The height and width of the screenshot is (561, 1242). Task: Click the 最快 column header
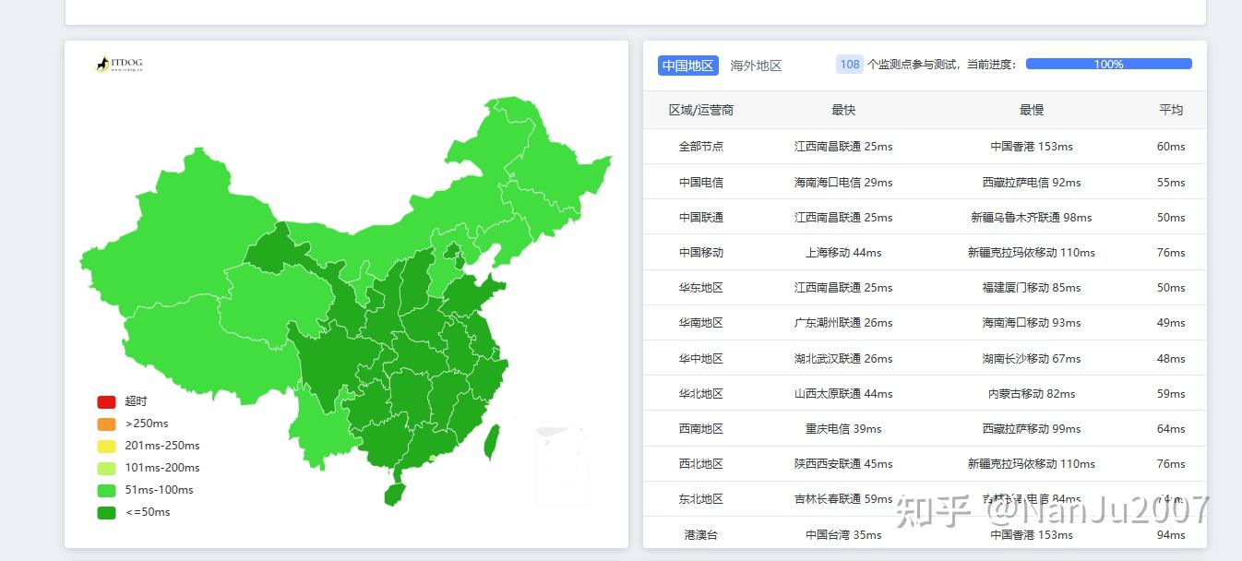click(842, 109)
